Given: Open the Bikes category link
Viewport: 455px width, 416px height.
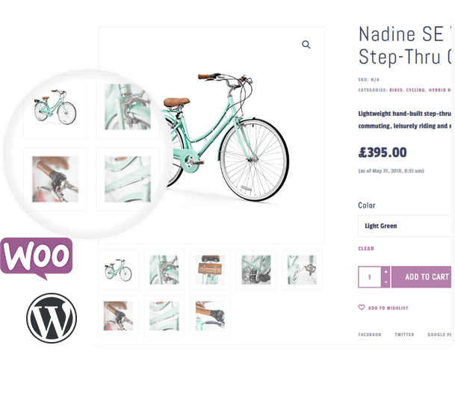Looking at the screenshot, I should pos(396,90).
